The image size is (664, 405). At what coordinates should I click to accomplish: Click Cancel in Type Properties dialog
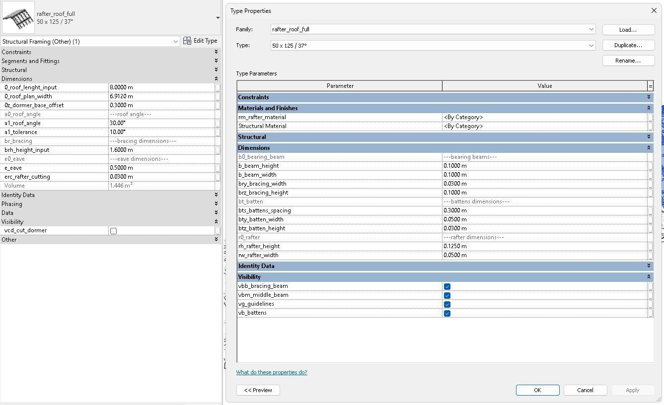(x=585, y=390)
